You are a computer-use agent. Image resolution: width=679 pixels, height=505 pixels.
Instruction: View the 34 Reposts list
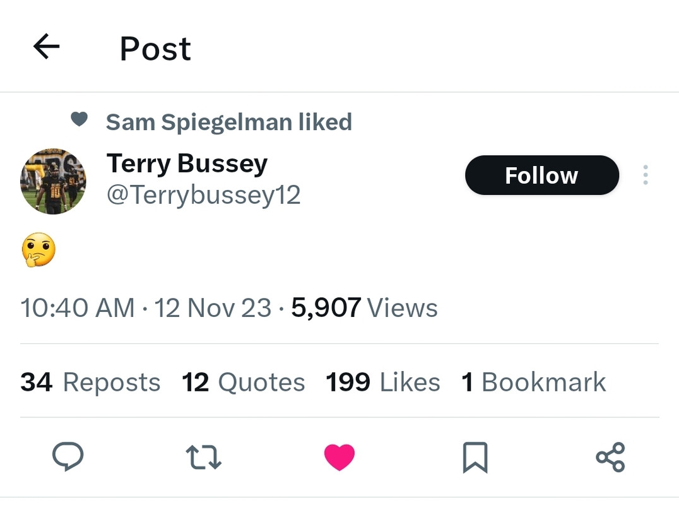(90, 382)
